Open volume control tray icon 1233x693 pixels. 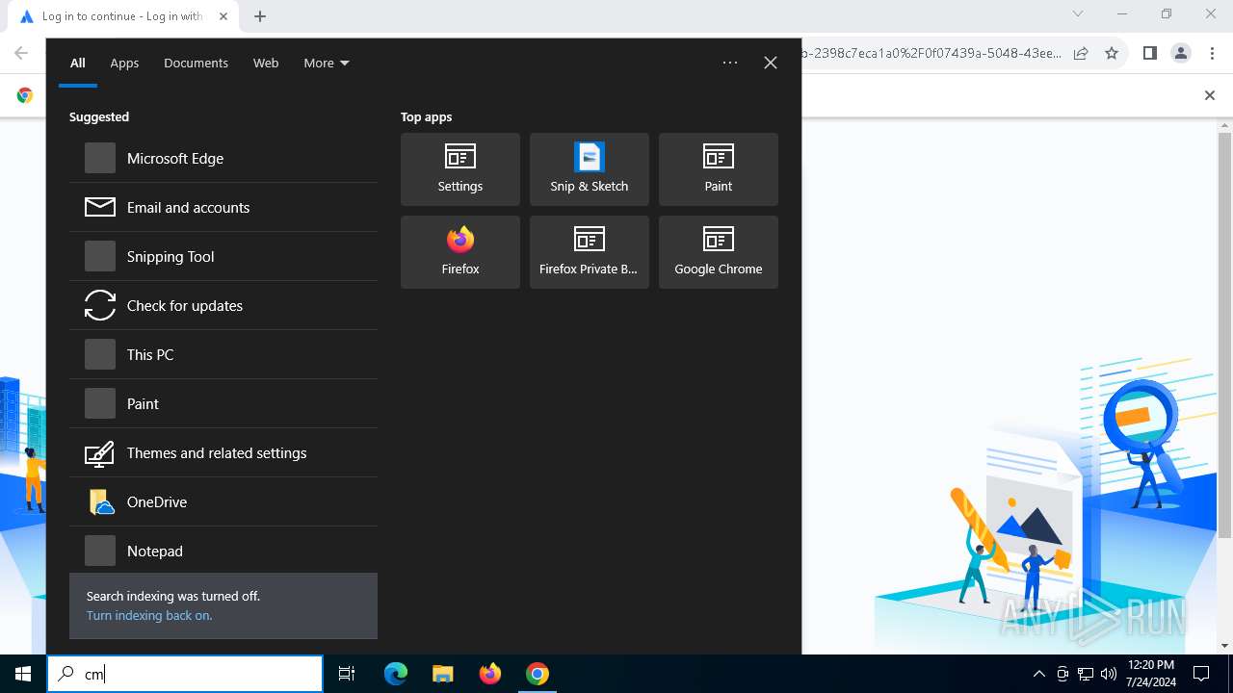[x=1109, y=674]
